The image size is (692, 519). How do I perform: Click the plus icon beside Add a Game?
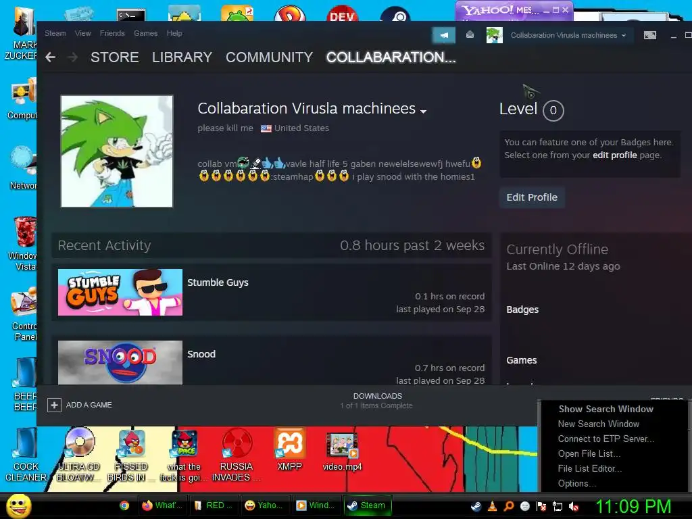pos(54,405)
